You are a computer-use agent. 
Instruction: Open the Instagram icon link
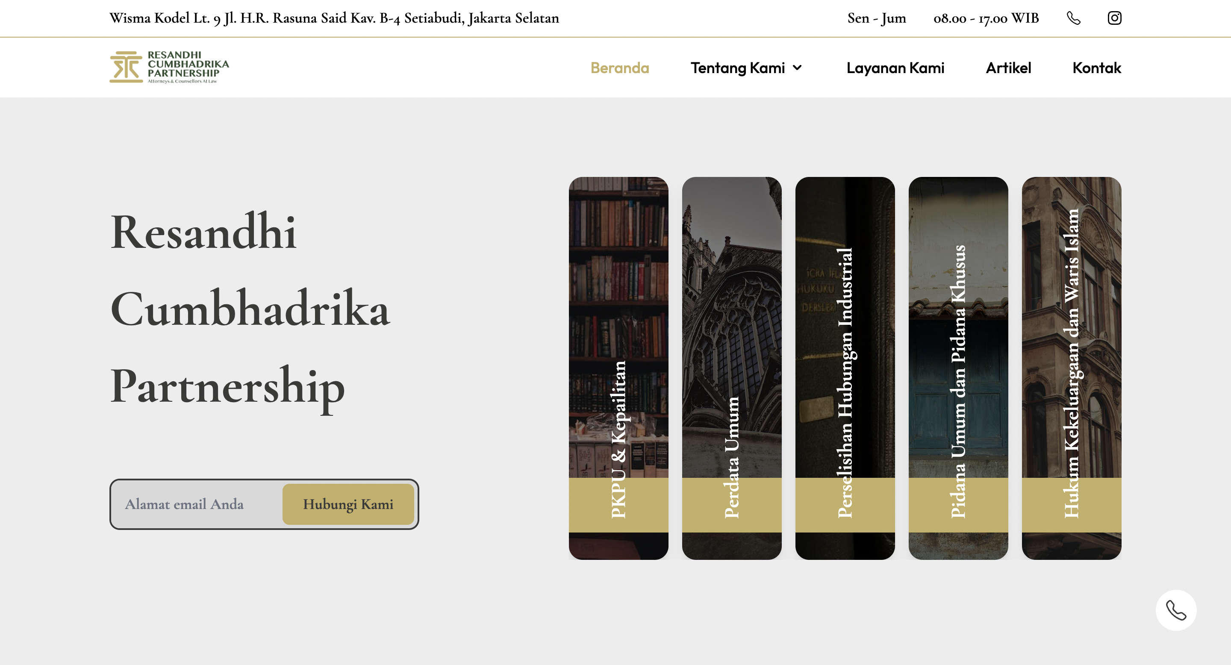tap(1114, 18)
